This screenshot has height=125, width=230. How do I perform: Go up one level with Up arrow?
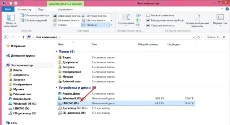[23, 37]
